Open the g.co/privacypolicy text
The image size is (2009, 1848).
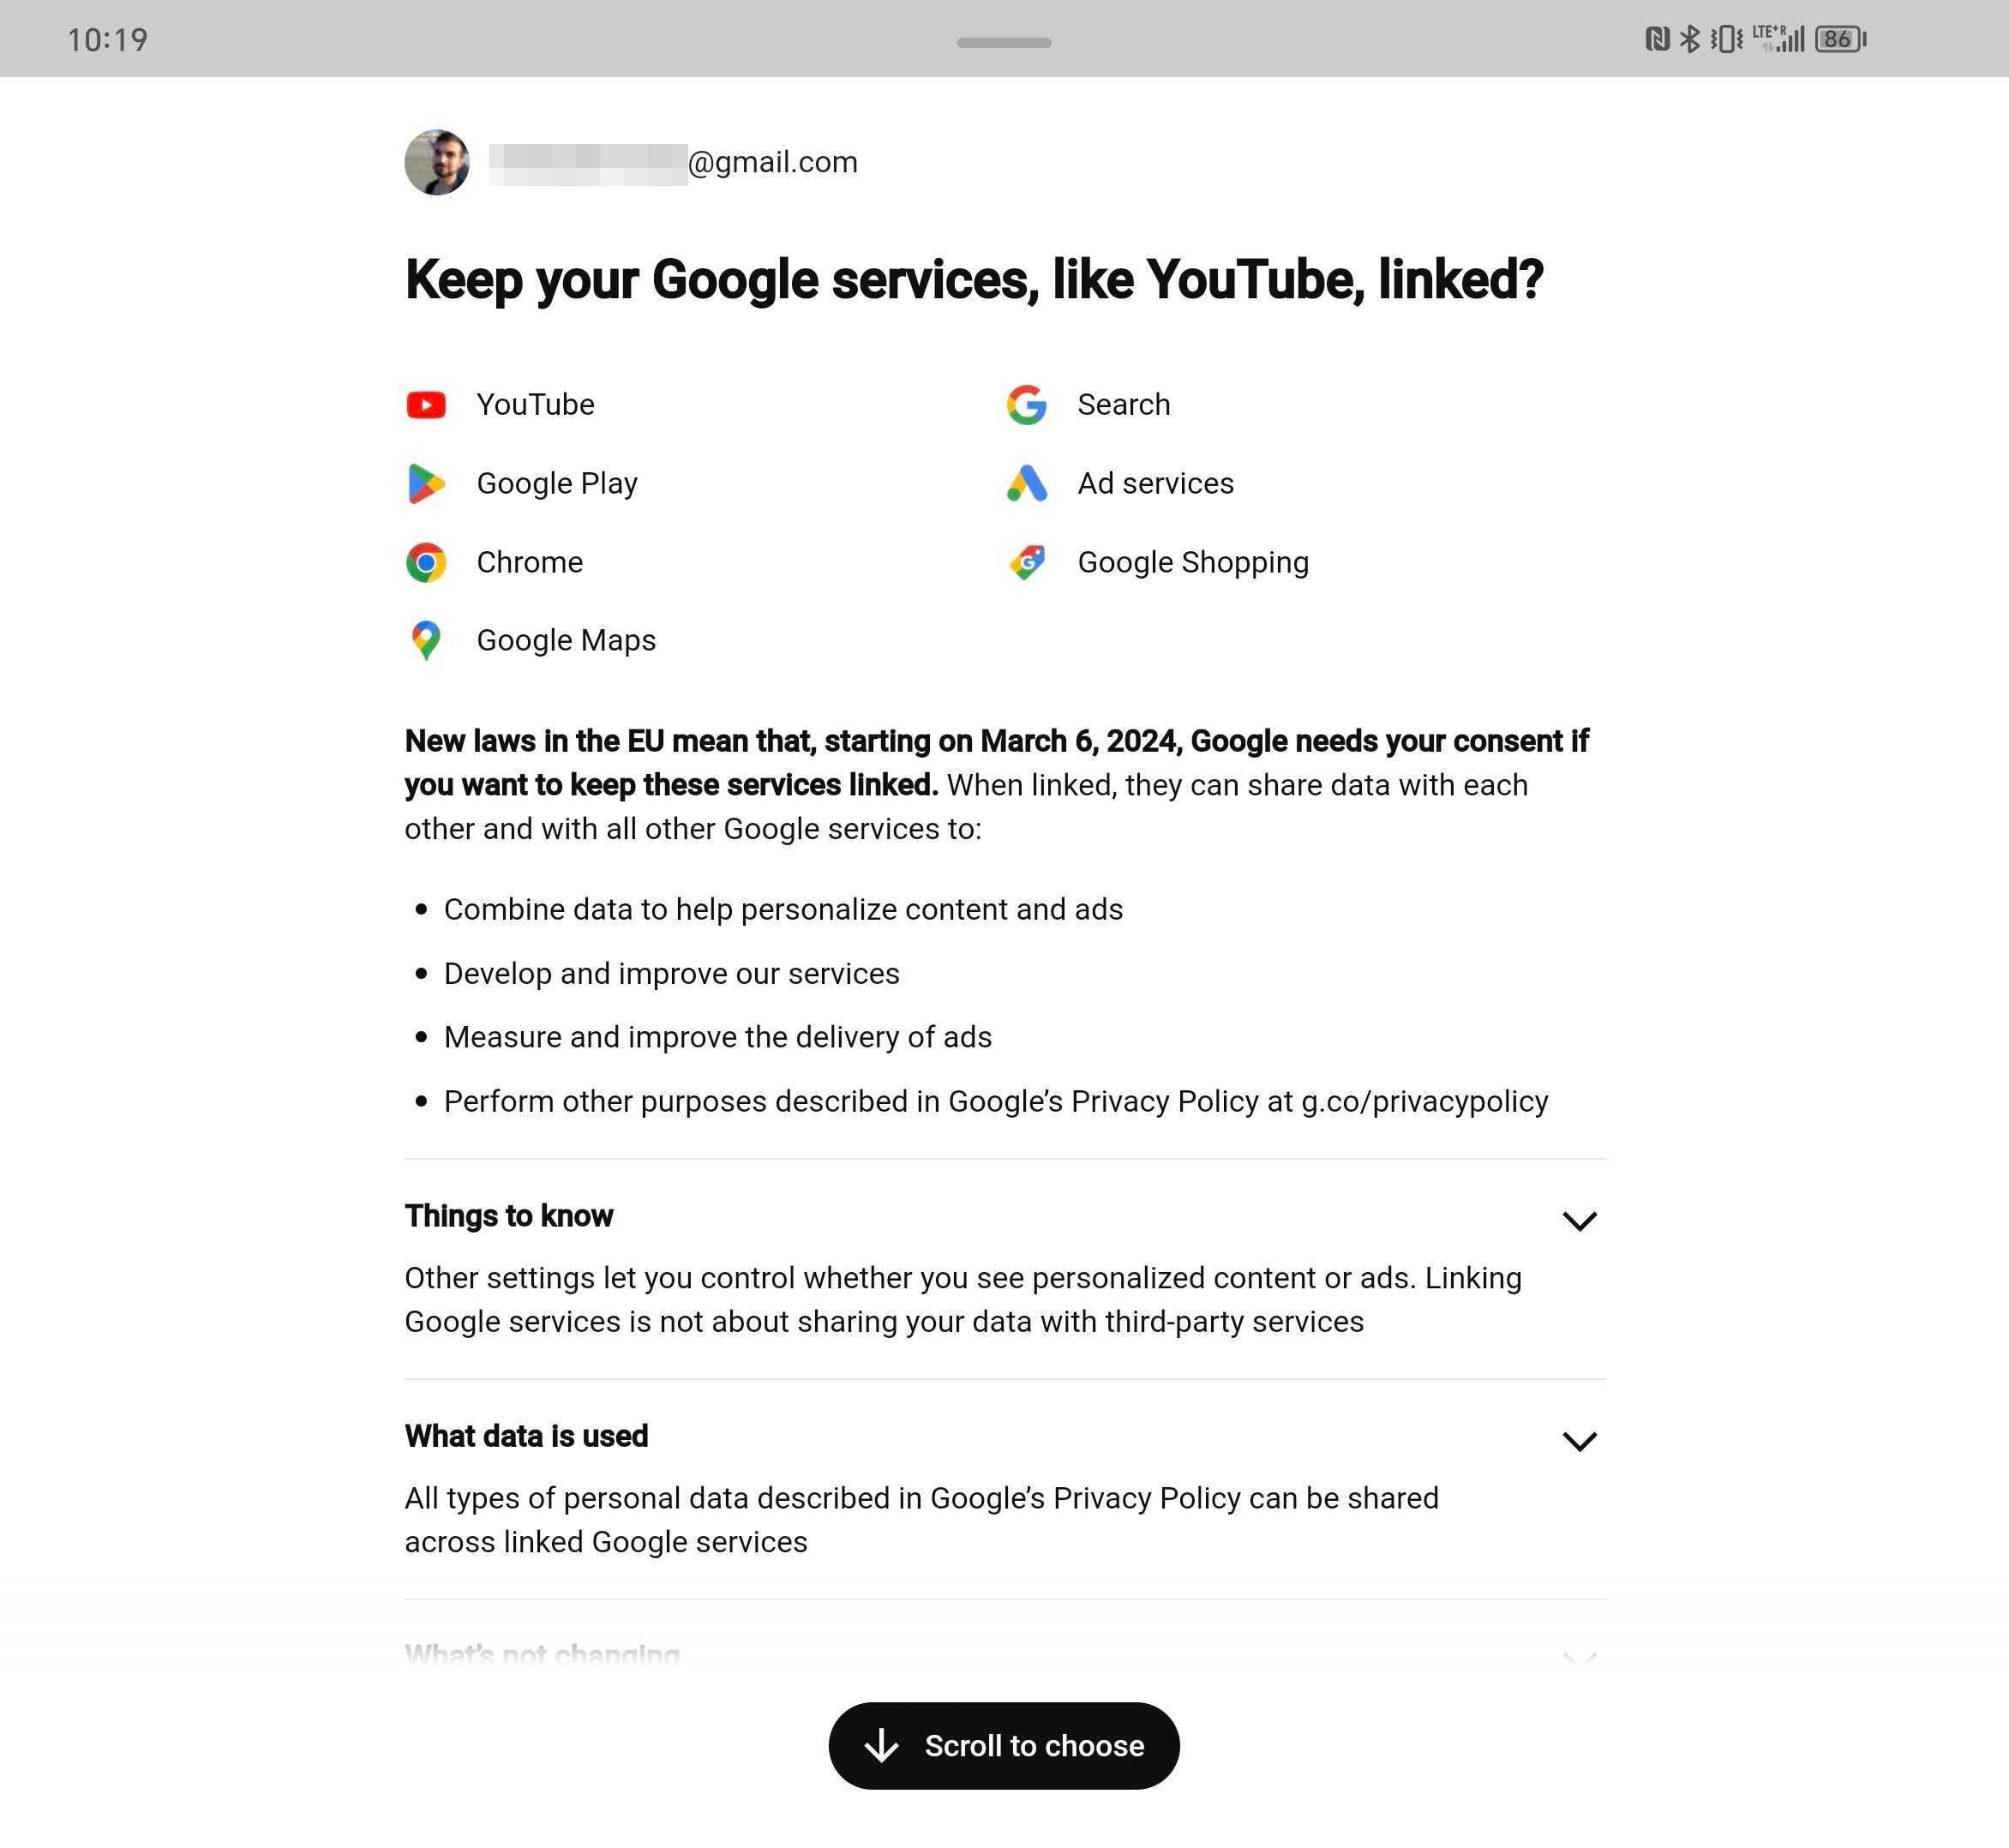[x=1424, y=1102]
